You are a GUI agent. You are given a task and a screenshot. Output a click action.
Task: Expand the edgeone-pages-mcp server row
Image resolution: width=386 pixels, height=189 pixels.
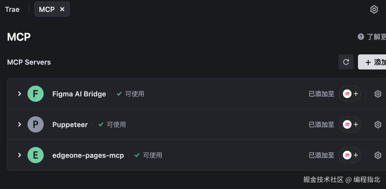point(19,155)
